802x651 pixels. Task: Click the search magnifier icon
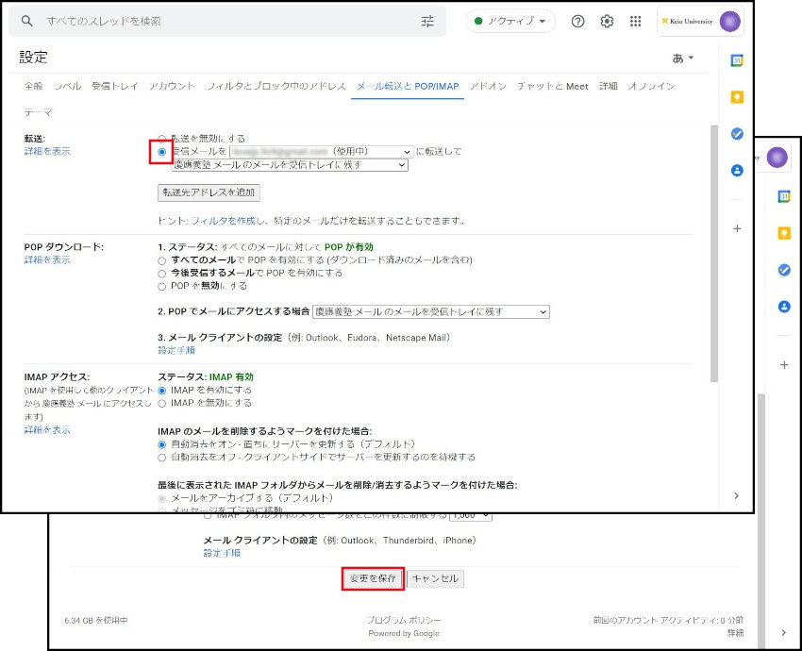point(27,21)
